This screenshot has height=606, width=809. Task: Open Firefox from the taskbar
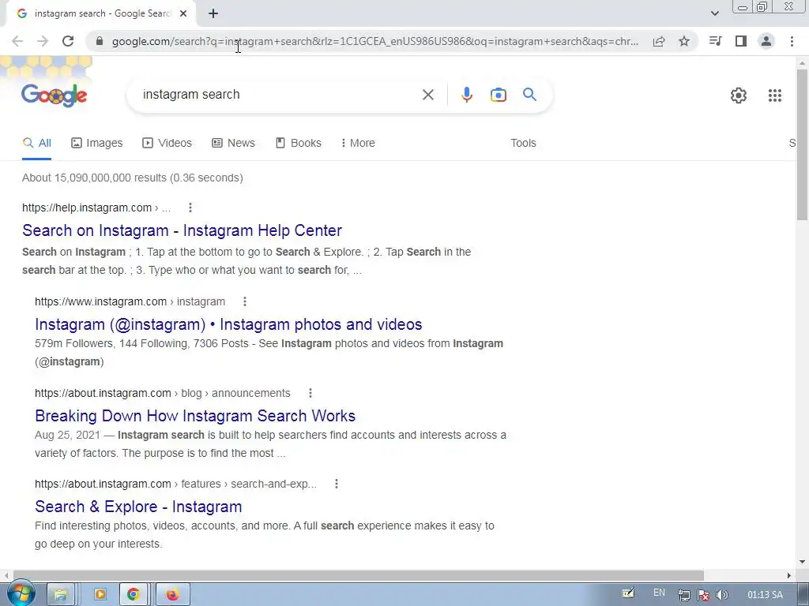click(172, 595)
